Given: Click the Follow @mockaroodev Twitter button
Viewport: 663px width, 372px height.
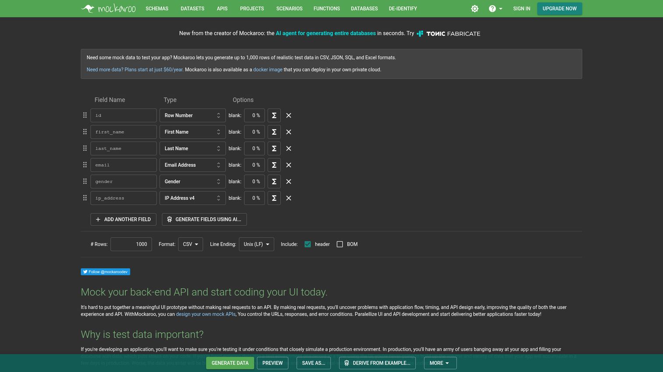Looking at the screenshot, I should [106, 272].
